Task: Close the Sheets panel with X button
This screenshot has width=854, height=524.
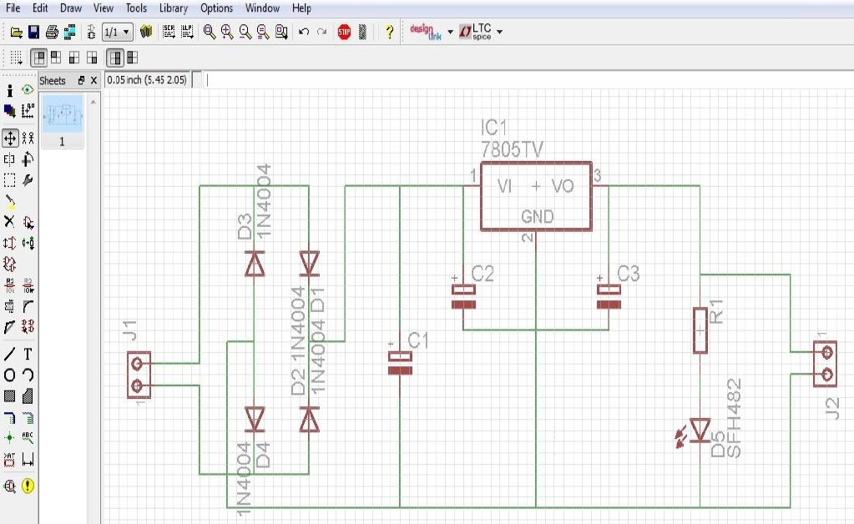Action: (x=93, y=80)
